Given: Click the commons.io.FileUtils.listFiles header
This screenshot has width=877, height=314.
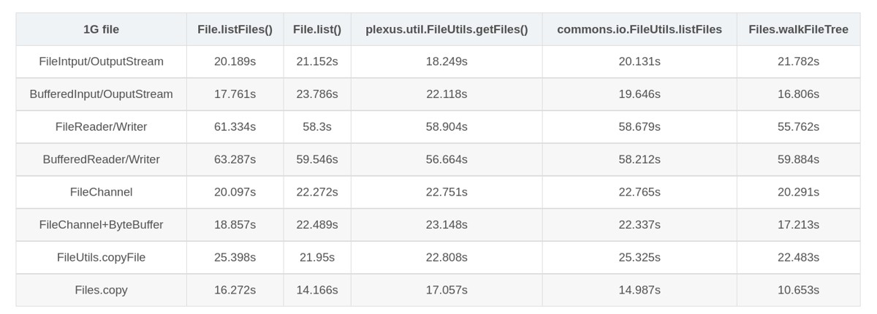Looking at the screenshot, I should coord(639,29).
